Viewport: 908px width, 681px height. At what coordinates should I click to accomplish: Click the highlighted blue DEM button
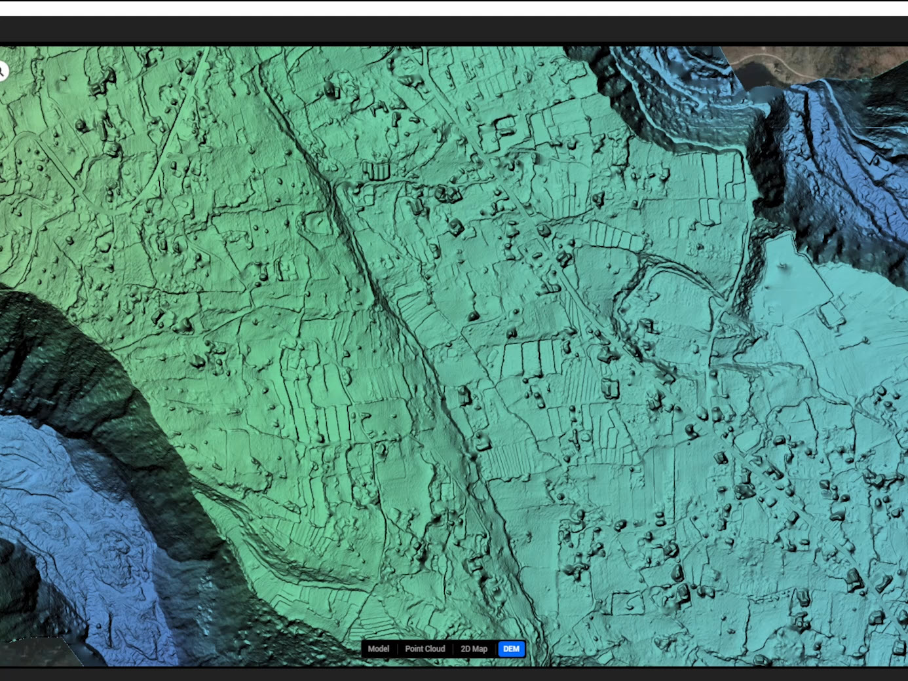tap(511, 649)
